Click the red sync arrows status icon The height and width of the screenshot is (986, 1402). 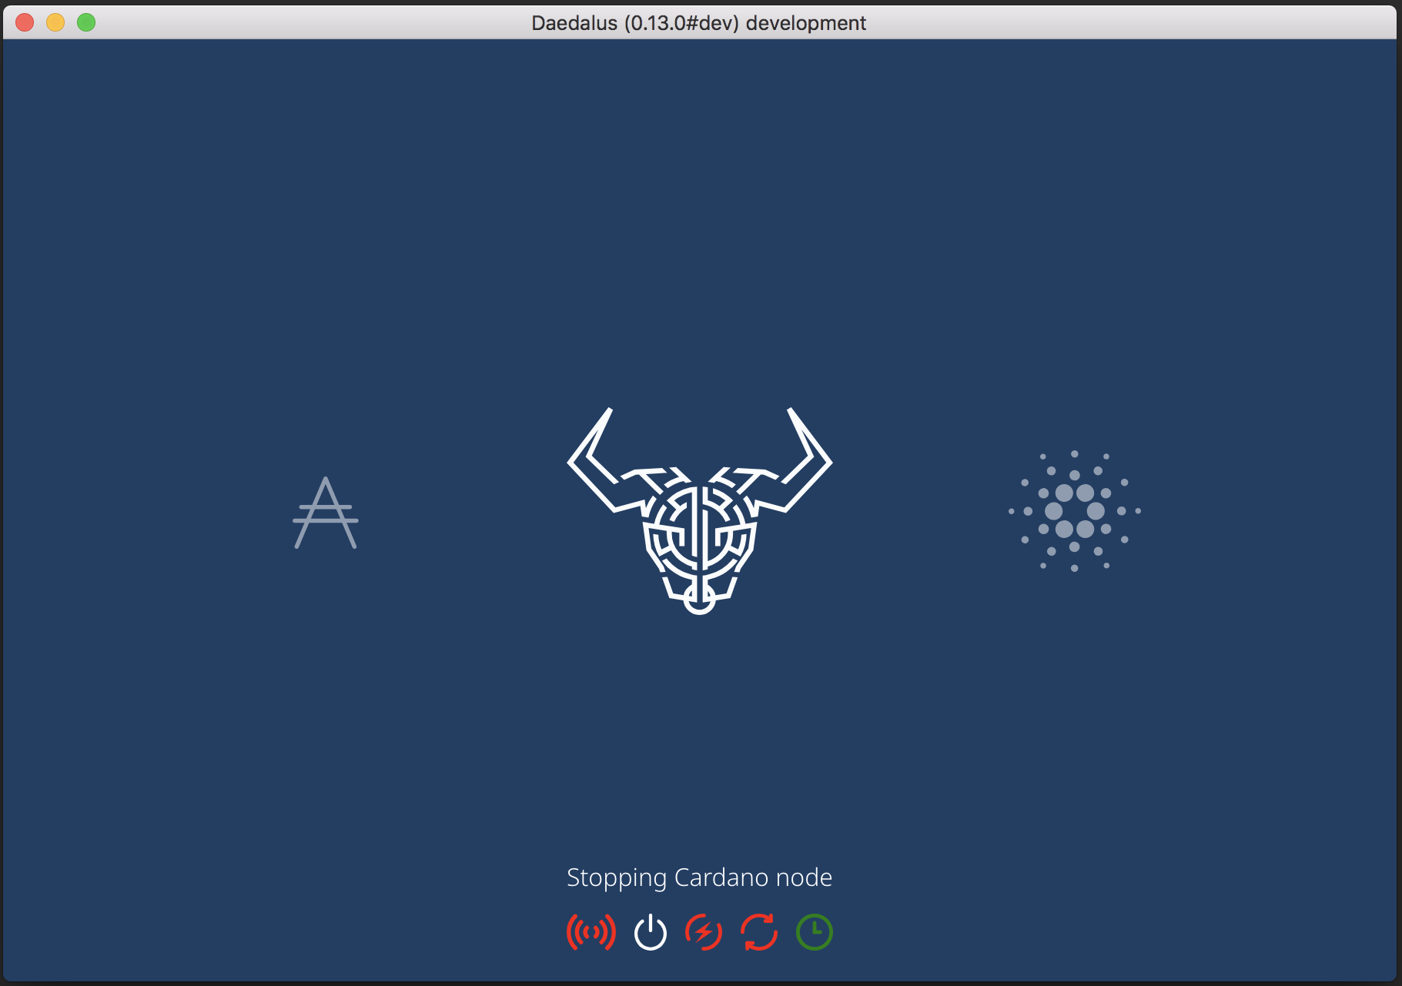[x=759, y=932]
